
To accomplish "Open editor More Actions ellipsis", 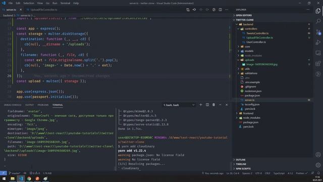I will (x=227, y=10).
